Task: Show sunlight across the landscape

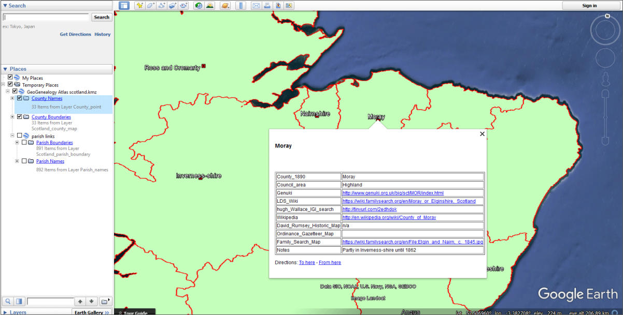Action: click(x=209, y=6)
